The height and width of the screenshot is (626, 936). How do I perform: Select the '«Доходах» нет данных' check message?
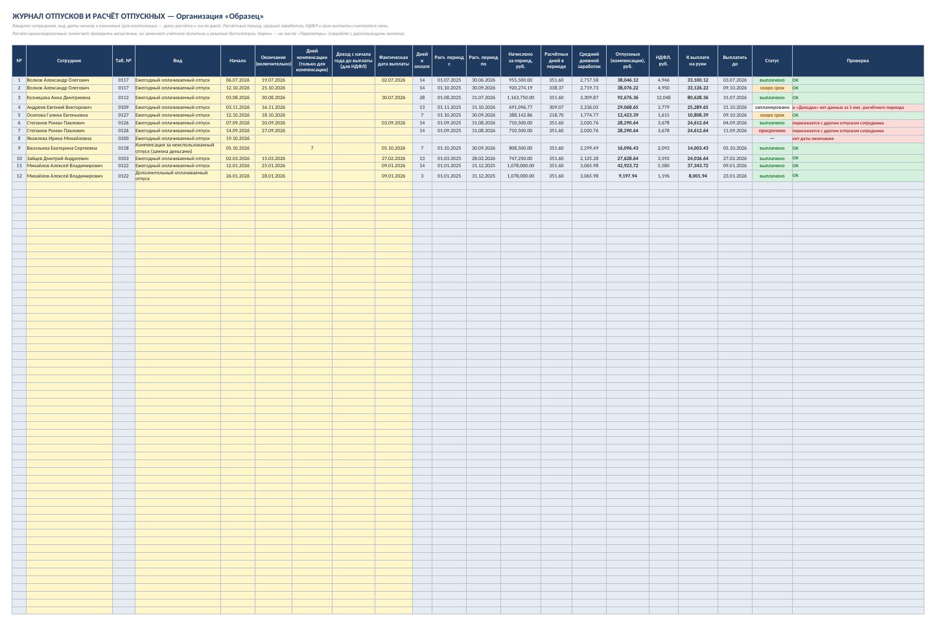click(858, 108)
